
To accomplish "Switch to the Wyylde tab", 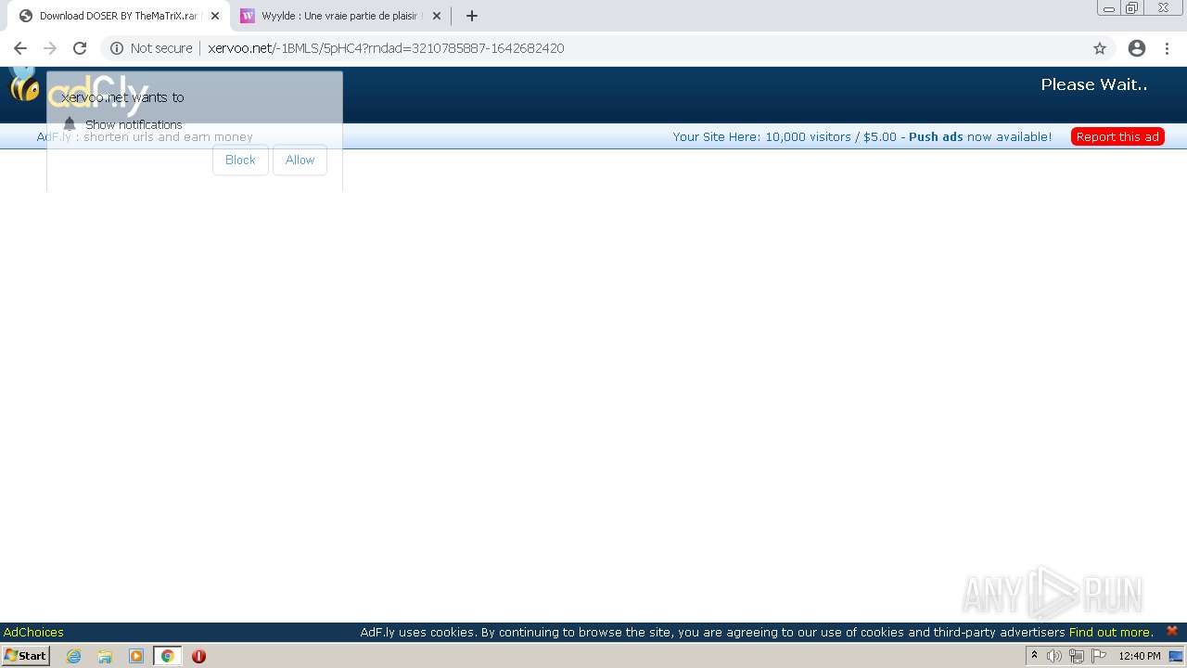I will [338, 16].
